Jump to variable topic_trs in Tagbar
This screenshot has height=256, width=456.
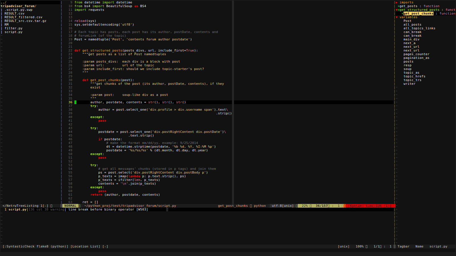point(412,80)
